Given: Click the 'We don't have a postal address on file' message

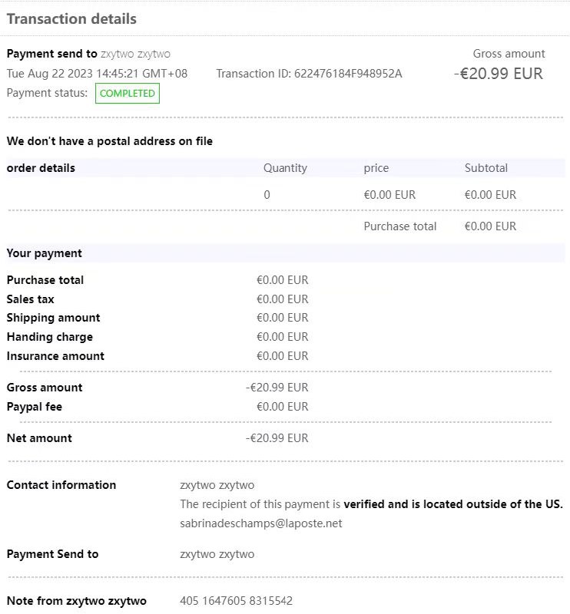Looking at the screenshot, I should [110, 141].
